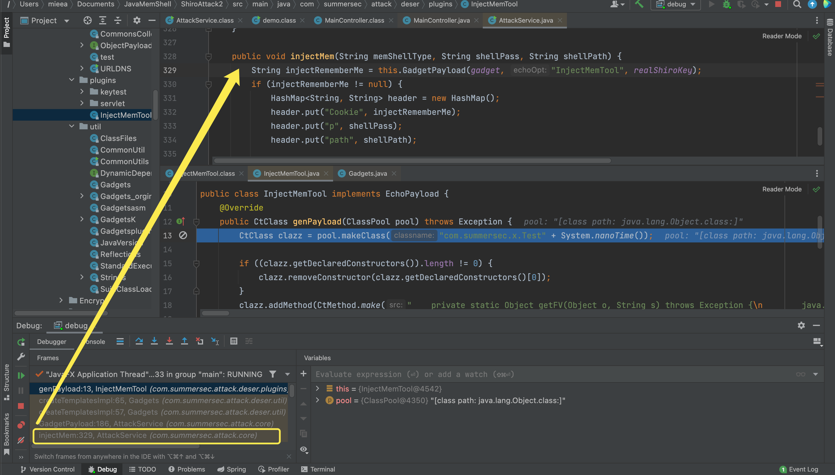Click the Evaluate Expression calculator icon

tap(234, 341)
